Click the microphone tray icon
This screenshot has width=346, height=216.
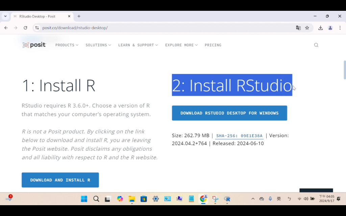click(270, 199)
